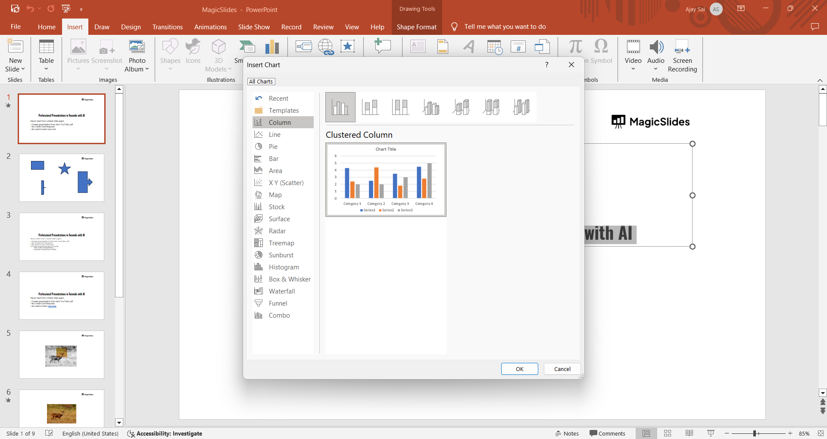
Task: Toggle the Comments pane in status bar
Action: tap(607, 433)
